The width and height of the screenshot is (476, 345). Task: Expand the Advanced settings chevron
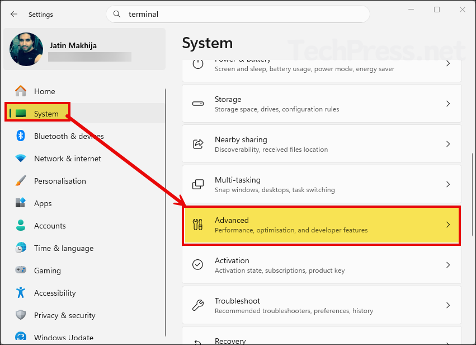pos(448,225)
